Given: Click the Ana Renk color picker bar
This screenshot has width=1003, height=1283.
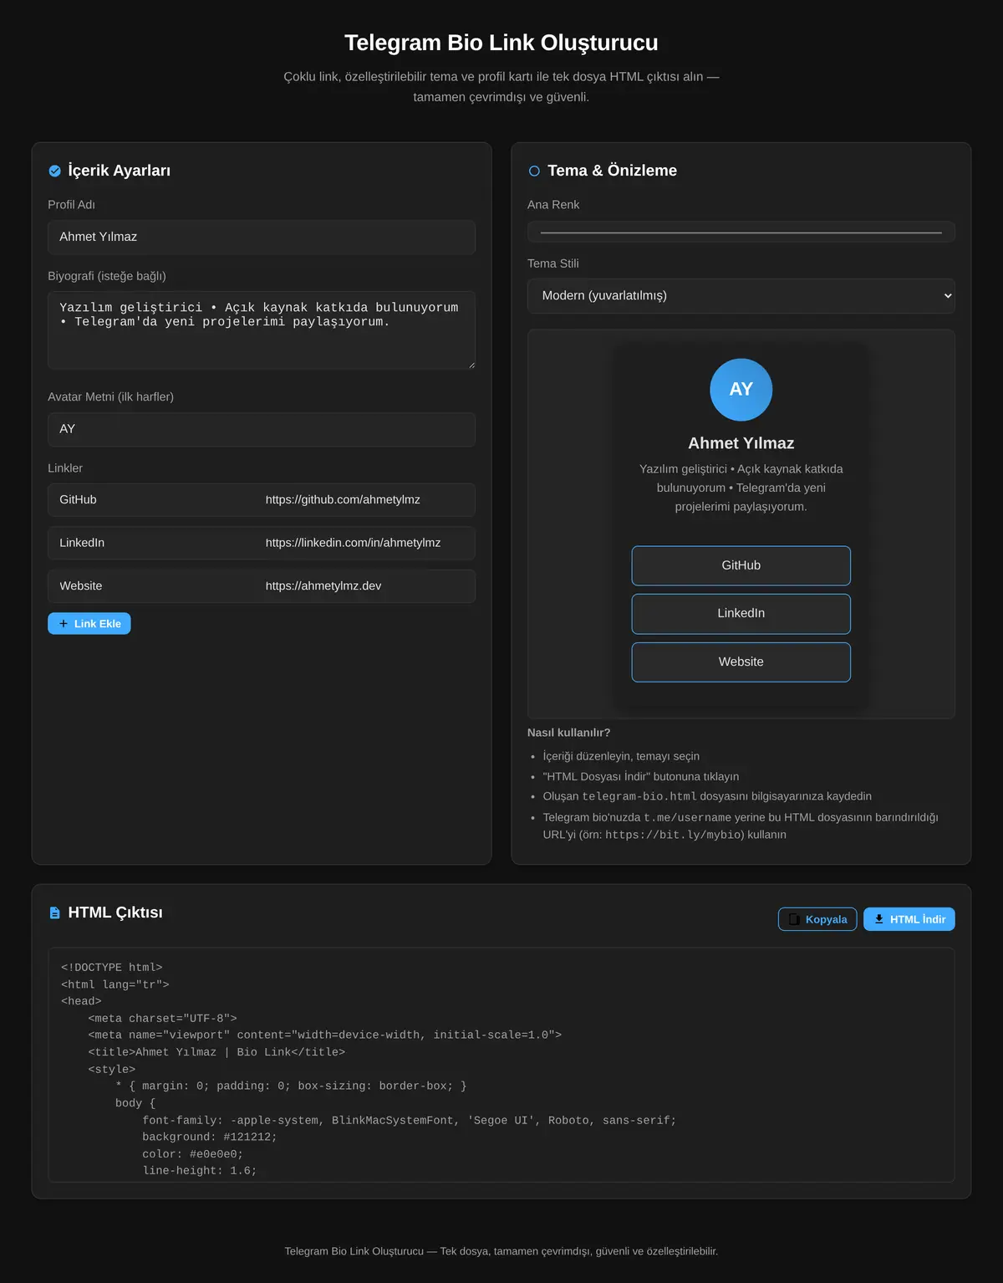Looking at the screenshot, I should click(741, 233).
